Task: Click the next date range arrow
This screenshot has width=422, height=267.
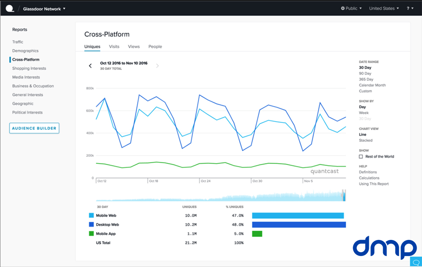Action: tap(157, 65)
